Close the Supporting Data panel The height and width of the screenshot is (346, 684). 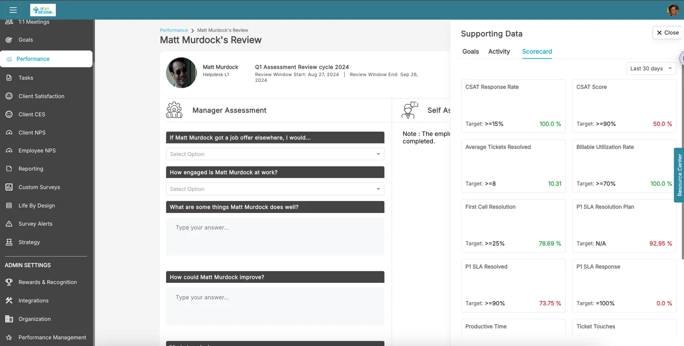pyautogui.click(x=667, y=33)
